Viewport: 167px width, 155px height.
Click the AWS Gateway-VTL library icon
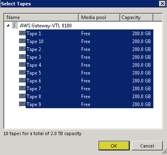15,26
